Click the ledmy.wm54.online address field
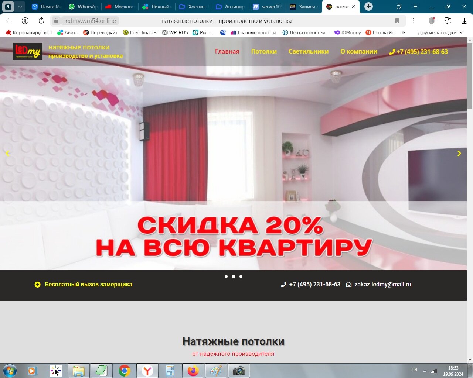 (90, 21)
